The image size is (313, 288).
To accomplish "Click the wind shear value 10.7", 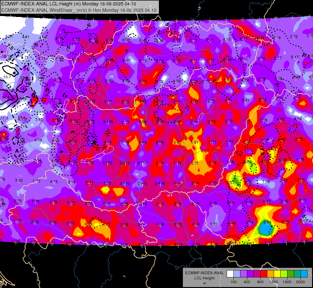I will [x=7, y=77].
